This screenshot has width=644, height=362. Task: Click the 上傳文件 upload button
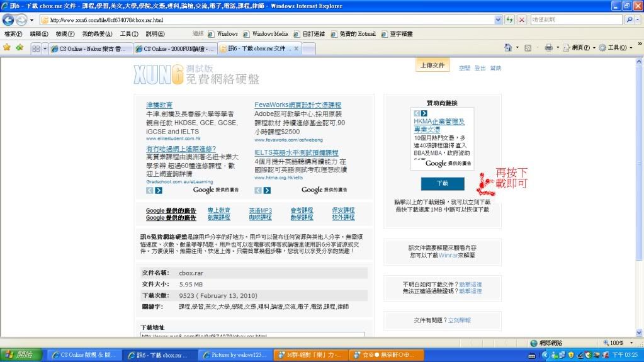(432, 65)
